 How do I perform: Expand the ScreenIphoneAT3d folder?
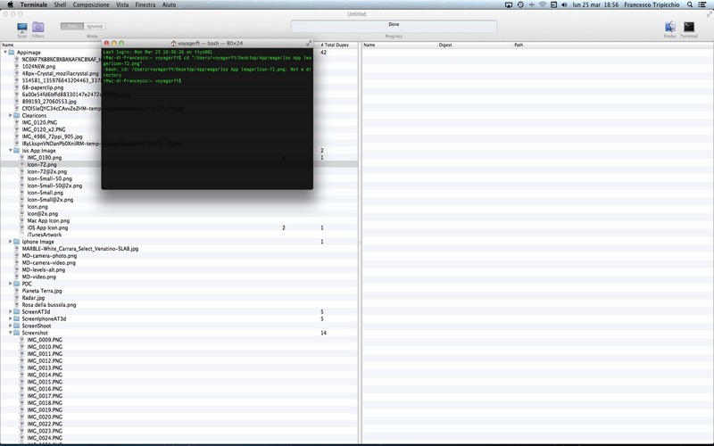click(10, 318)
